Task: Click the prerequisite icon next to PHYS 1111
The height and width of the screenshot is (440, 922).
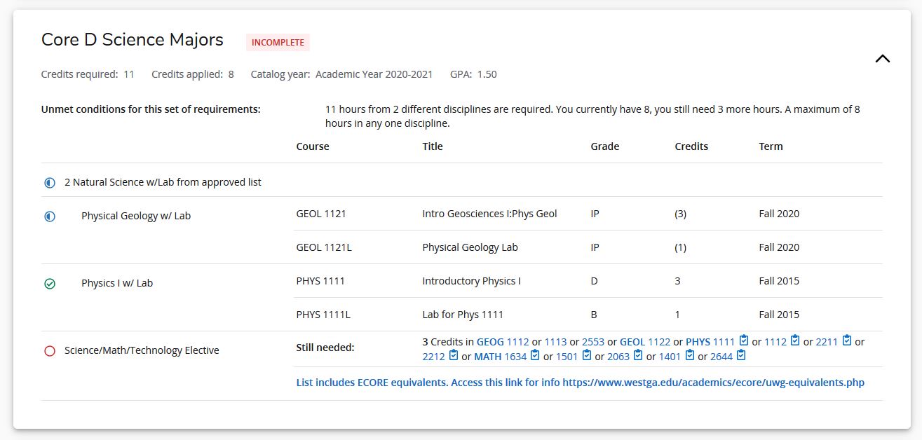Action: point(744,341)
